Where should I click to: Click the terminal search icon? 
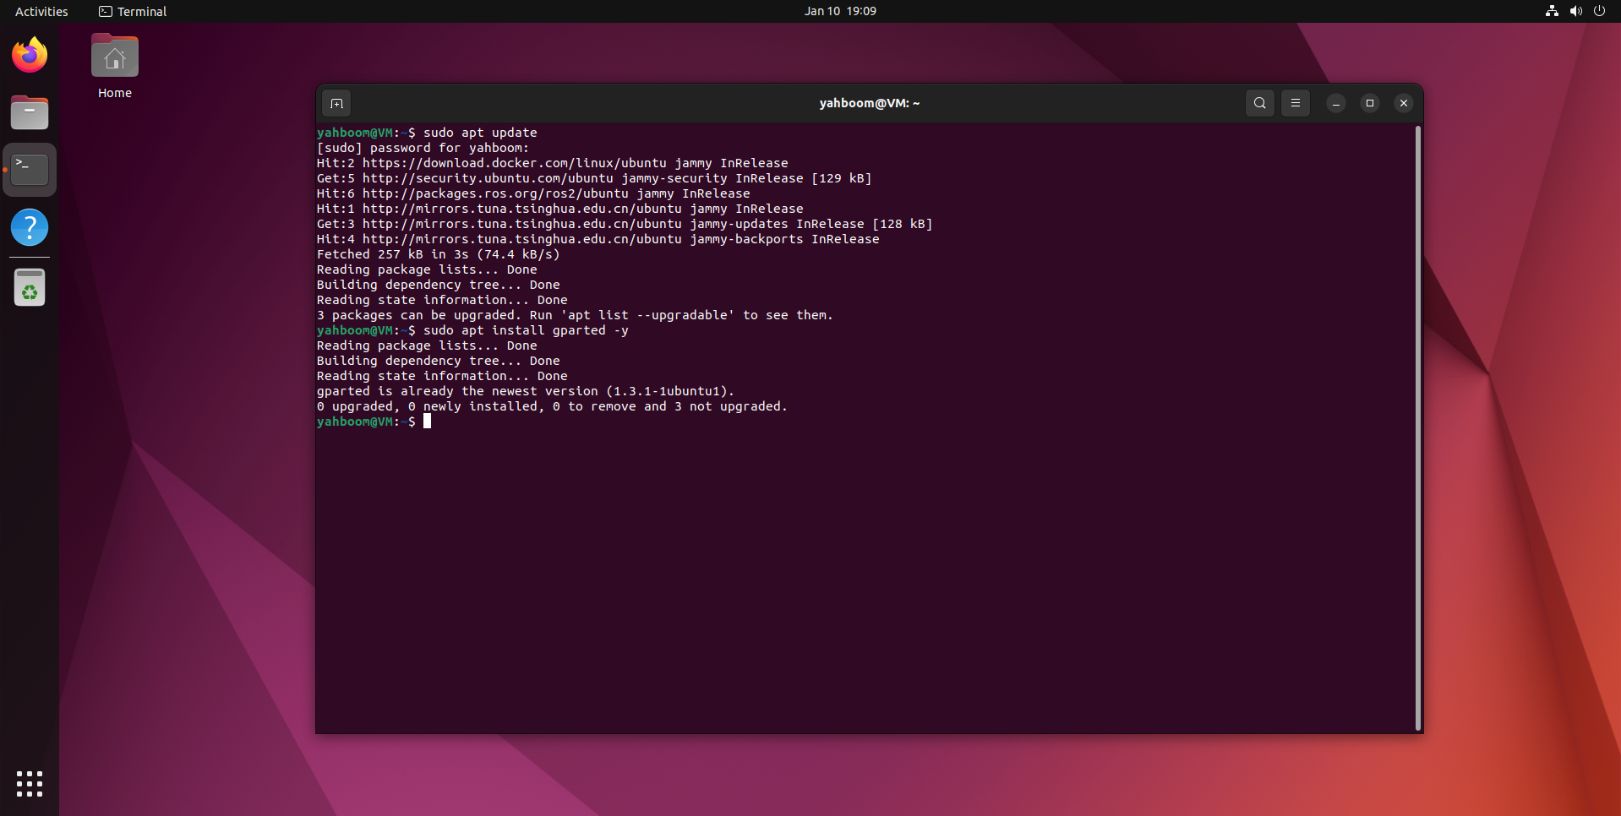(1259, 103)
